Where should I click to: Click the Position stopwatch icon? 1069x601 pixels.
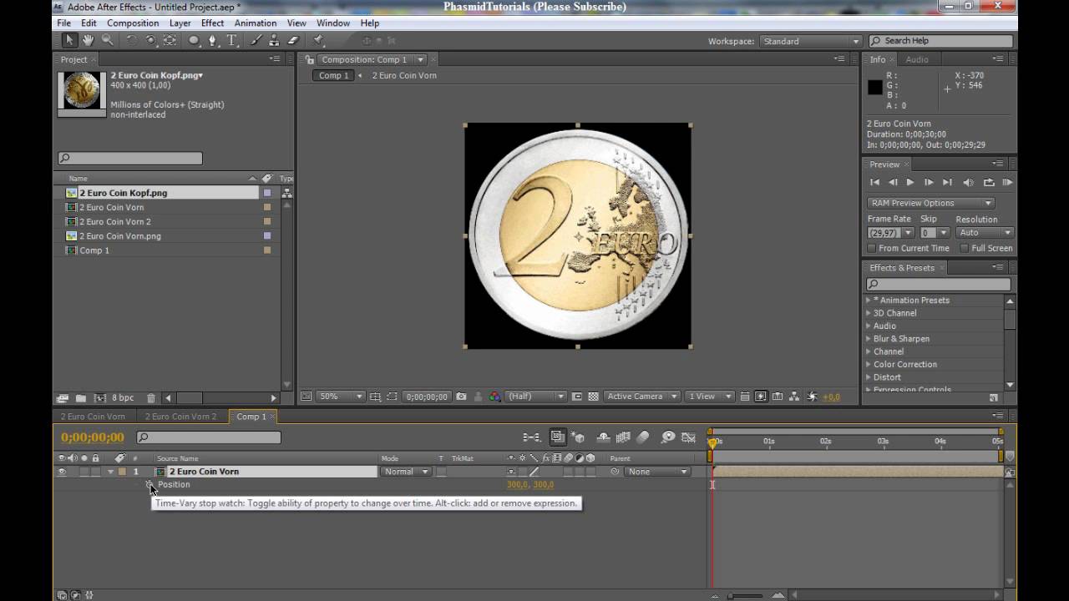click(x=149, y=484)
